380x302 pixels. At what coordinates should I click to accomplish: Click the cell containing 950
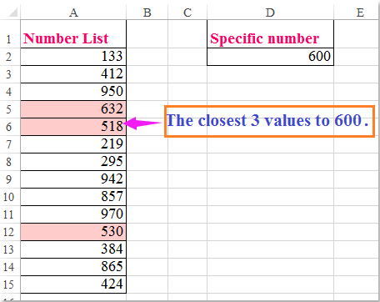coord(73,92)
